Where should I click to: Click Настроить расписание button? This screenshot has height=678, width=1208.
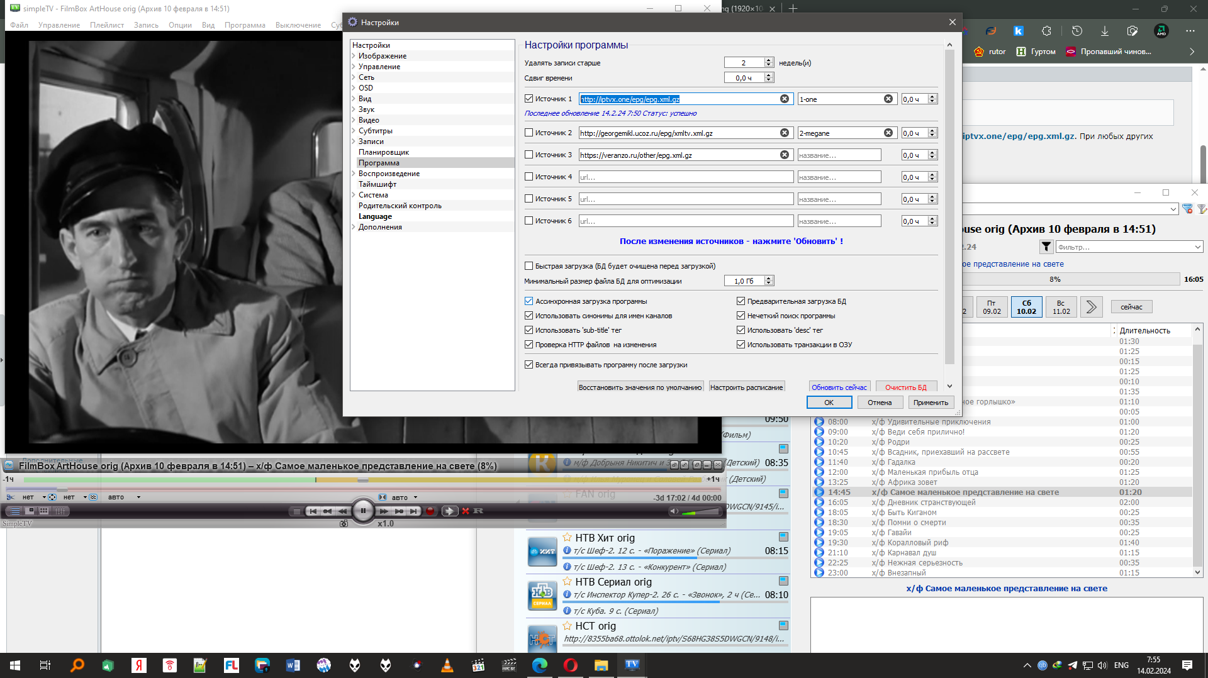[746, 387]
